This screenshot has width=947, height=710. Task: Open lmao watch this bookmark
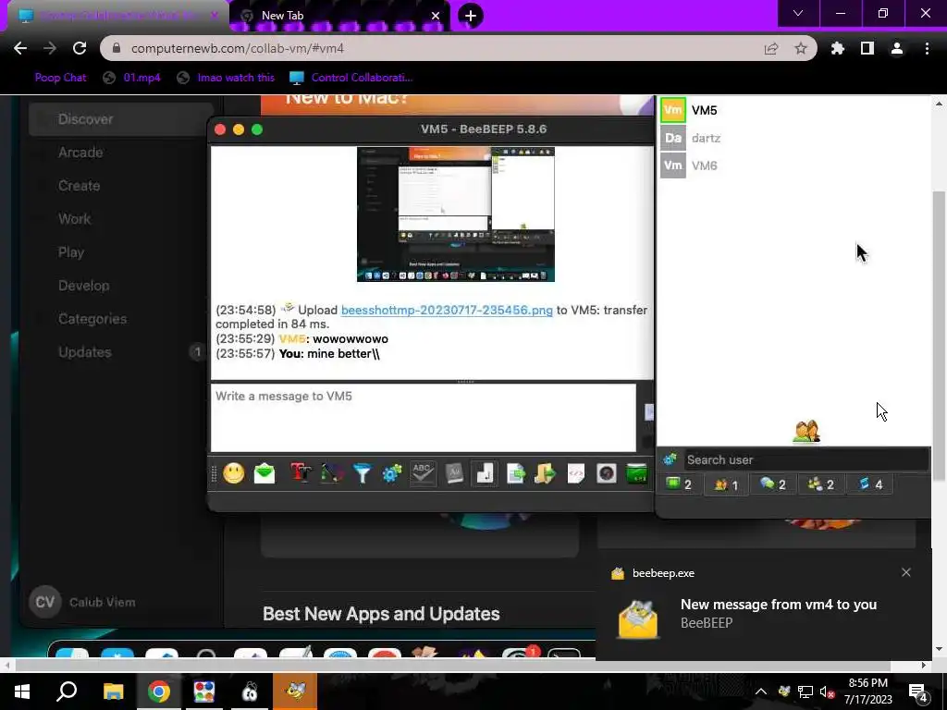click(226, 78)
